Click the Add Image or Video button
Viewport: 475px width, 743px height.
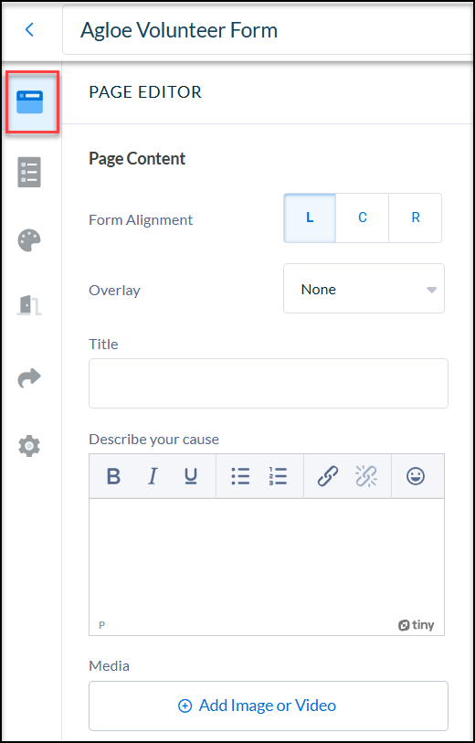(268, 706)
